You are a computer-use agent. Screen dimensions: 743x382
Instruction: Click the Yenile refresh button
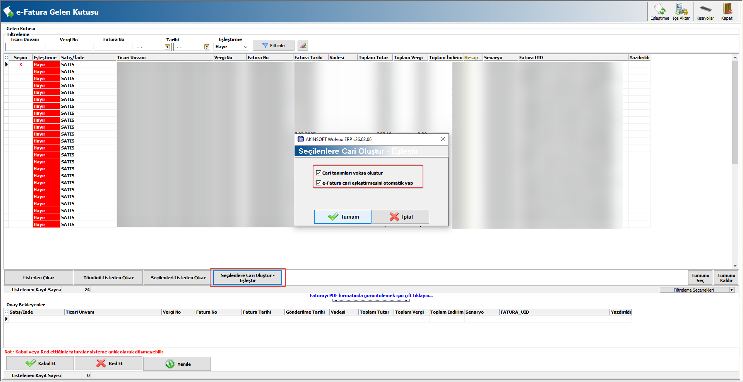(177, 364)
